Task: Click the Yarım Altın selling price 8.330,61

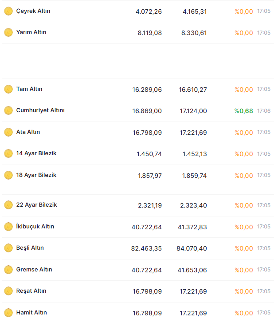Action: [195, 33]
